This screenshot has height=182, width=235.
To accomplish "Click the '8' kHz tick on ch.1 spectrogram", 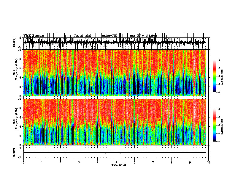I will click(21, 59).
